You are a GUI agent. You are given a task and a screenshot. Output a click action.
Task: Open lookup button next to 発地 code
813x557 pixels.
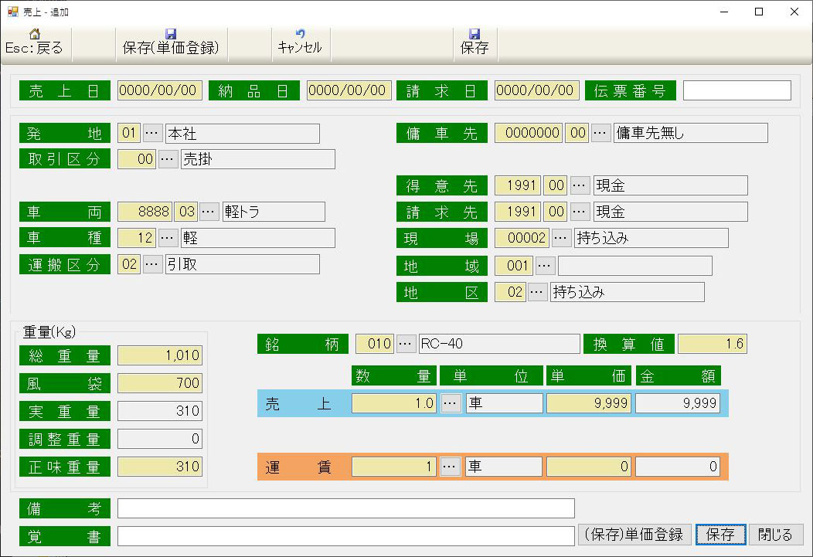(152, 134)
